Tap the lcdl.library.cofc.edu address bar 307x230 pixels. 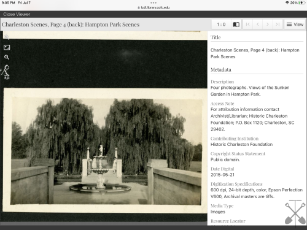point(153,7)
